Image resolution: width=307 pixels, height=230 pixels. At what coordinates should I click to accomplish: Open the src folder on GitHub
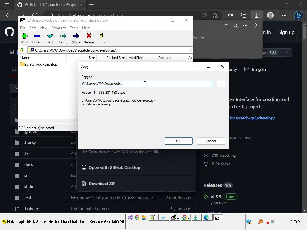pyautogui.click(x=27, y=175)
